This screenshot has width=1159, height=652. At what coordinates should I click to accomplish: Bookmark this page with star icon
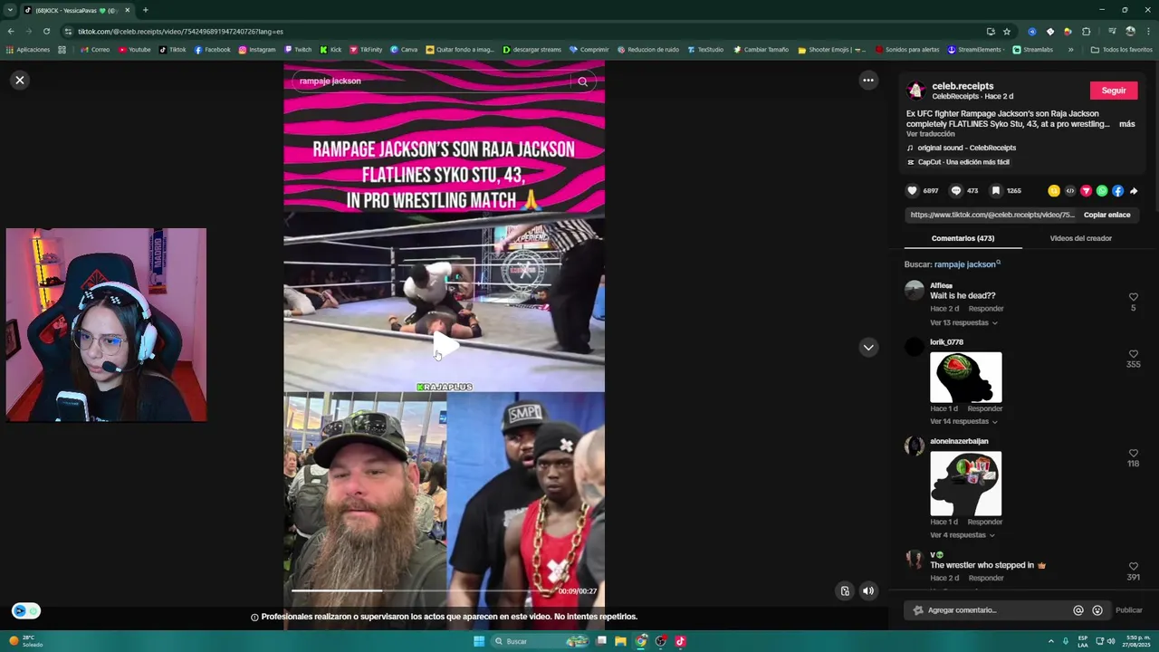click(x=1007, y=31)
